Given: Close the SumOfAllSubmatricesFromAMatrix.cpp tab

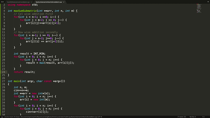Looking at the screenshot, I should (31, 2).
